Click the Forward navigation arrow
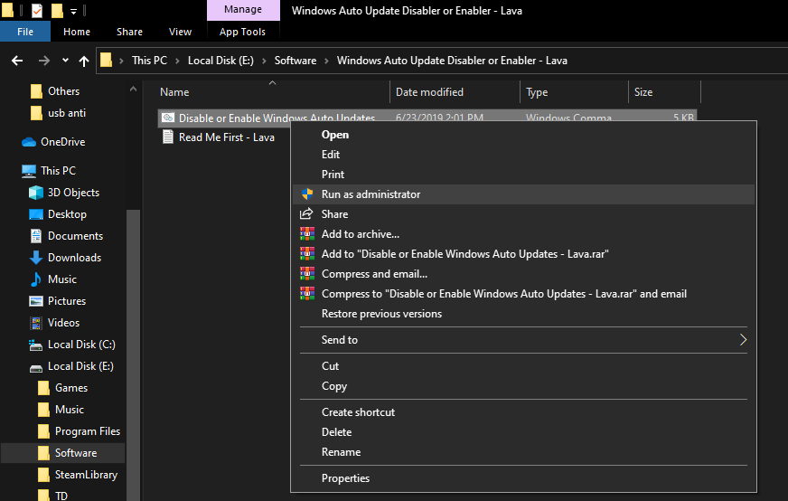 44,61
